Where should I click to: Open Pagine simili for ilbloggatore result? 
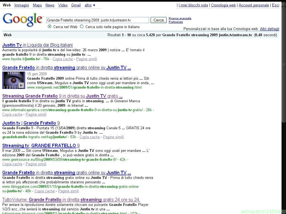tap(68, 191)
